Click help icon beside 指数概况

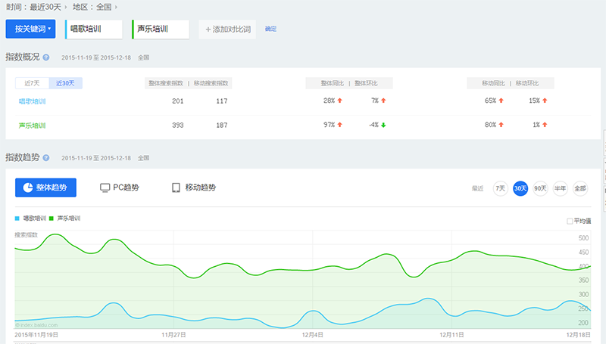46,57
